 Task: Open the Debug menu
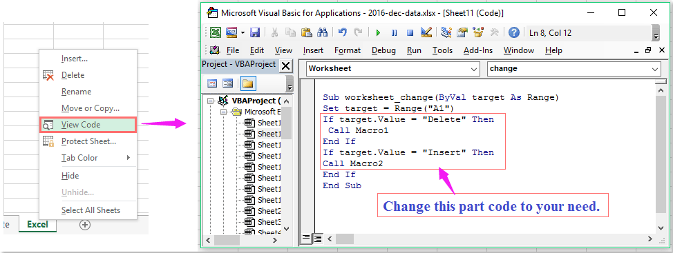click(383, 50)
